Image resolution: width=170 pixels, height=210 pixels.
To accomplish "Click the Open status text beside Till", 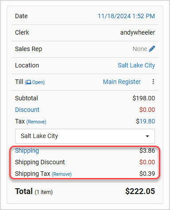I will pos(38,82).
